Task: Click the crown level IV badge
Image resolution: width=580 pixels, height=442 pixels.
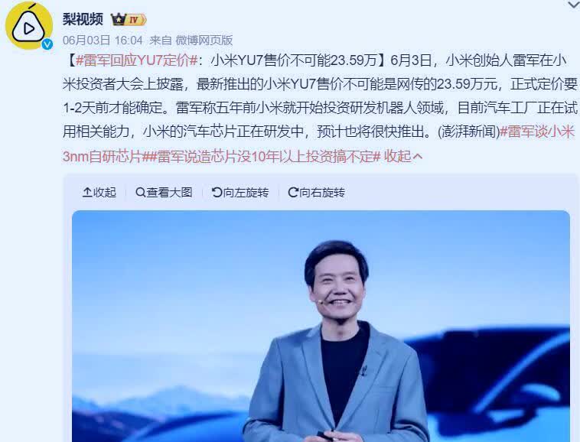Action: coord(129,19)
